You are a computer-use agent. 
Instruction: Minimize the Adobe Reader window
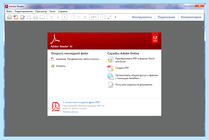(187, 6)
